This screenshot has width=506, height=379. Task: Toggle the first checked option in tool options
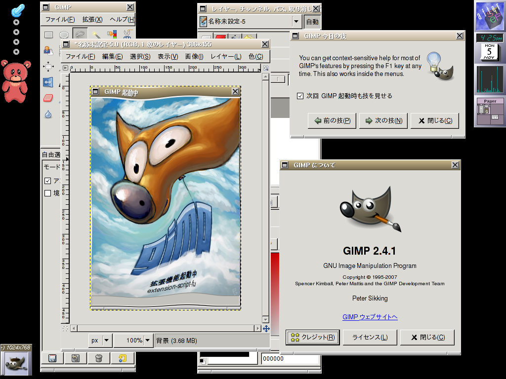click(48, 181)
